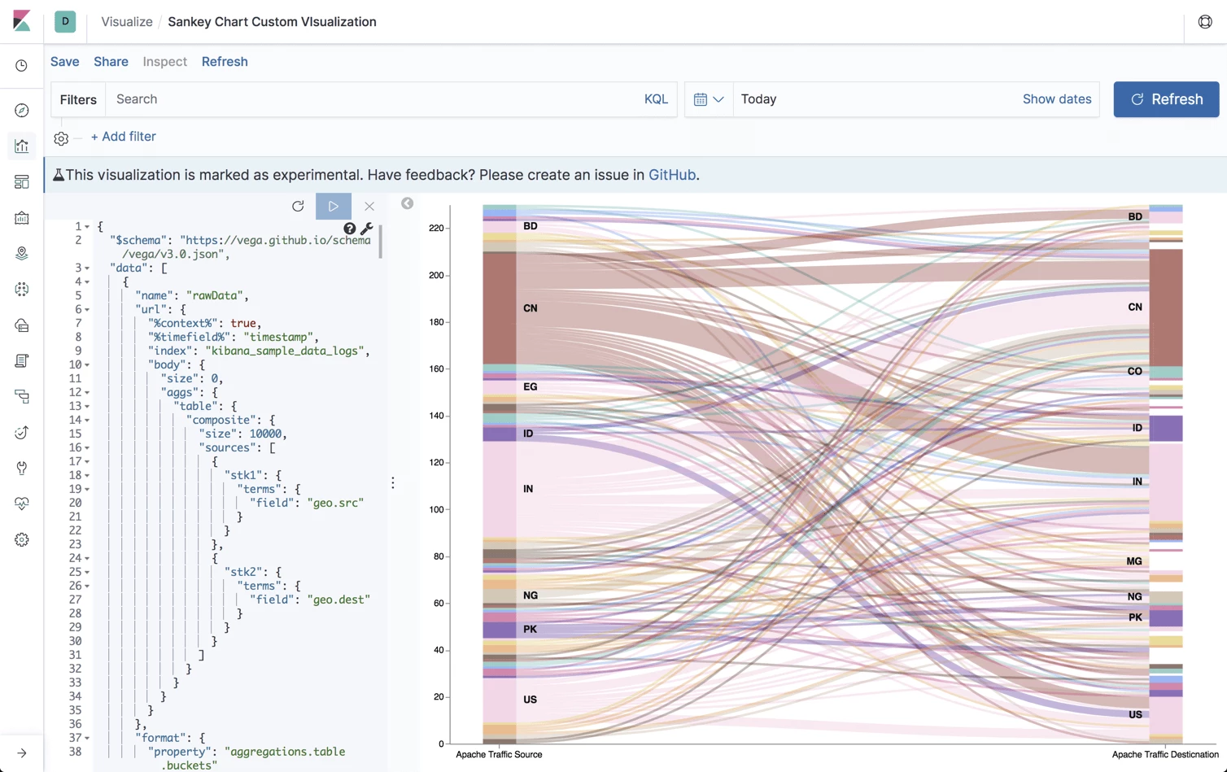This screenshot has height=772, width=1227.
Task: Open Discover using the compass sidebar icon
Action: tap(22, 110)
